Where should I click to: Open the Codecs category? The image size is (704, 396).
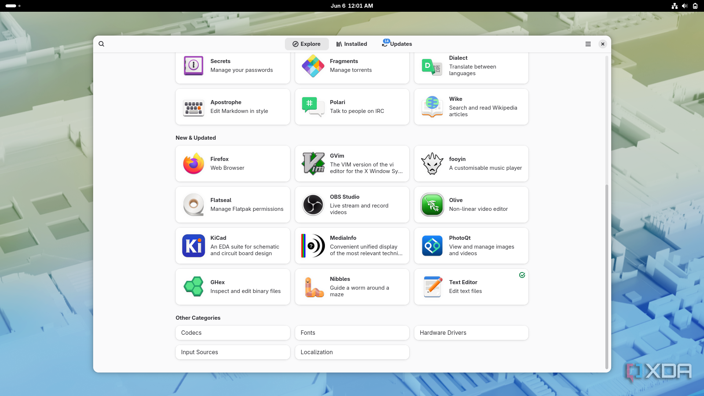233,333
